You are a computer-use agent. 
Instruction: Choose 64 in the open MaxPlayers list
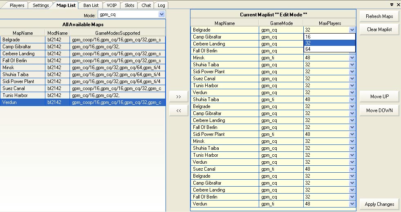329,49
